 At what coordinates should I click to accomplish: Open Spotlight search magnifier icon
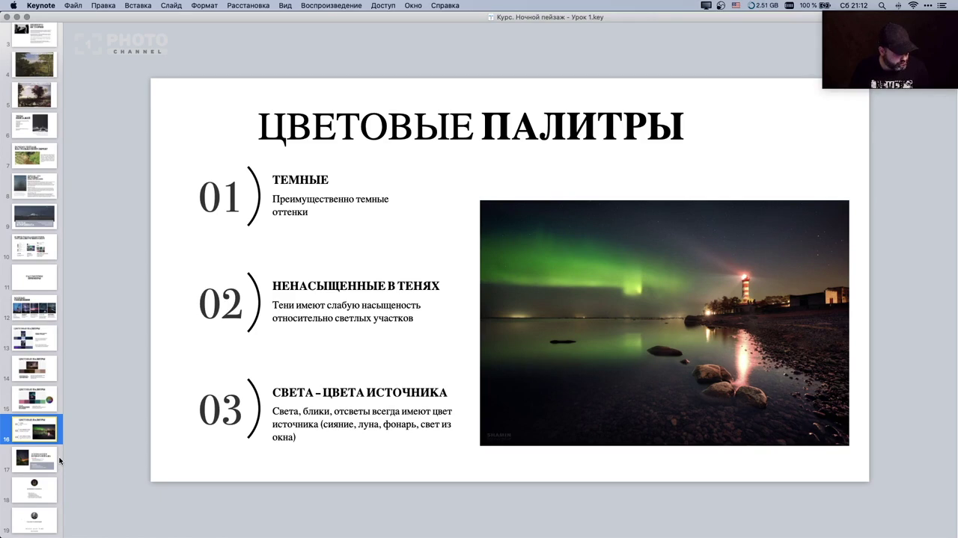(882, 5)
